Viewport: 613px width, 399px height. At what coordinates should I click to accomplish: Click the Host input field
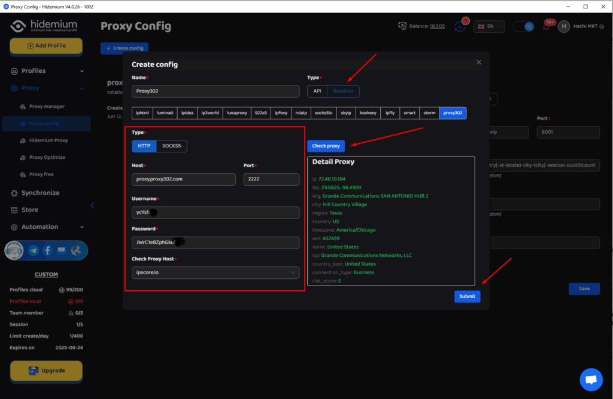pos(184,179)
